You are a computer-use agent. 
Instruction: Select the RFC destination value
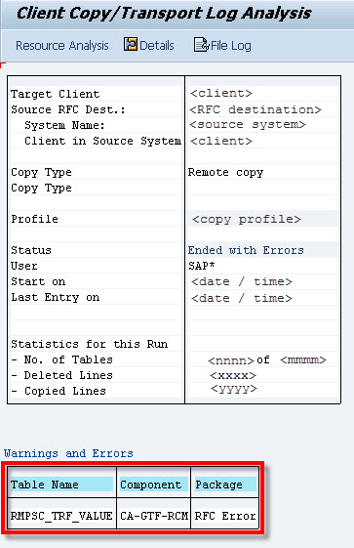click(x=256, y=109)
